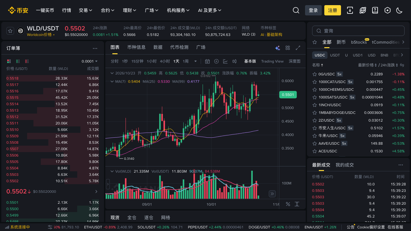Favorite AAVE/USDC pair star

(x=315, y=143)
